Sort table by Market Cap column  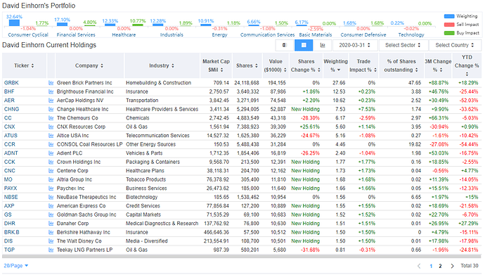(216, 65)
